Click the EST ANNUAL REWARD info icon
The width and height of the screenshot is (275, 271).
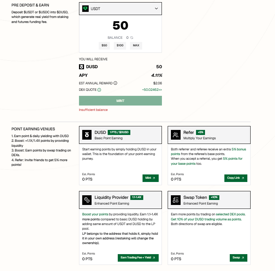pos(116,83)
